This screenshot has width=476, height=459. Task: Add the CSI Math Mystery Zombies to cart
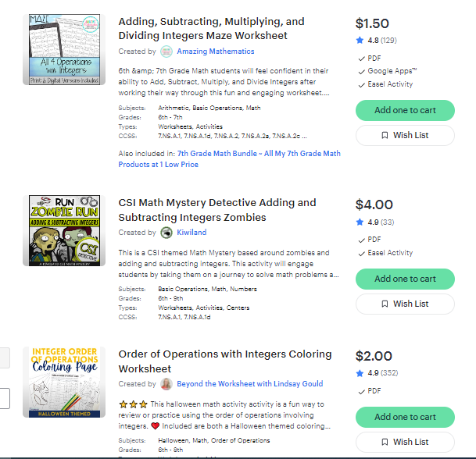pos(405,279)
